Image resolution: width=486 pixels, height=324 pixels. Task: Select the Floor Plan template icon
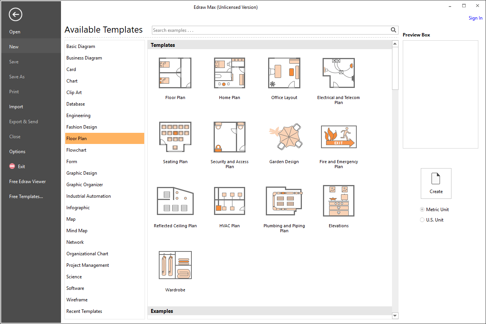(175, 73)
